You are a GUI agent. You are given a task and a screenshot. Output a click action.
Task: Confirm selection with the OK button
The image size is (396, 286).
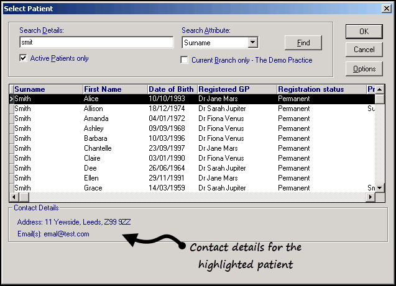364,32
